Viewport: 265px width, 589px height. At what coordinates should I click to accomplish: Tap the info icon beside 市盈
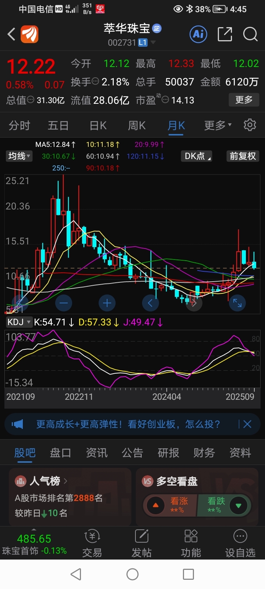coord(165,100)
